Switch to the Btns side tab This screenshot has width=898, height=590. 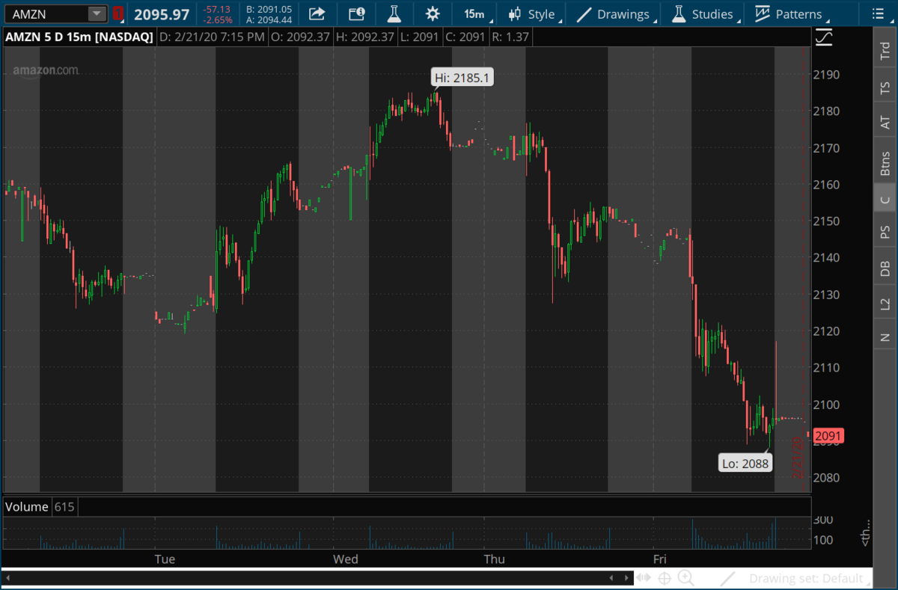pyautogui.click(x=885, y=163)
